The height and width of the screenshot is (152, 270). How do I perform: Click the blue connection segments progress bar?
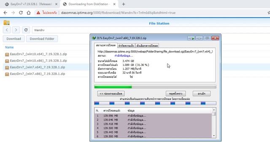(155, 103)
